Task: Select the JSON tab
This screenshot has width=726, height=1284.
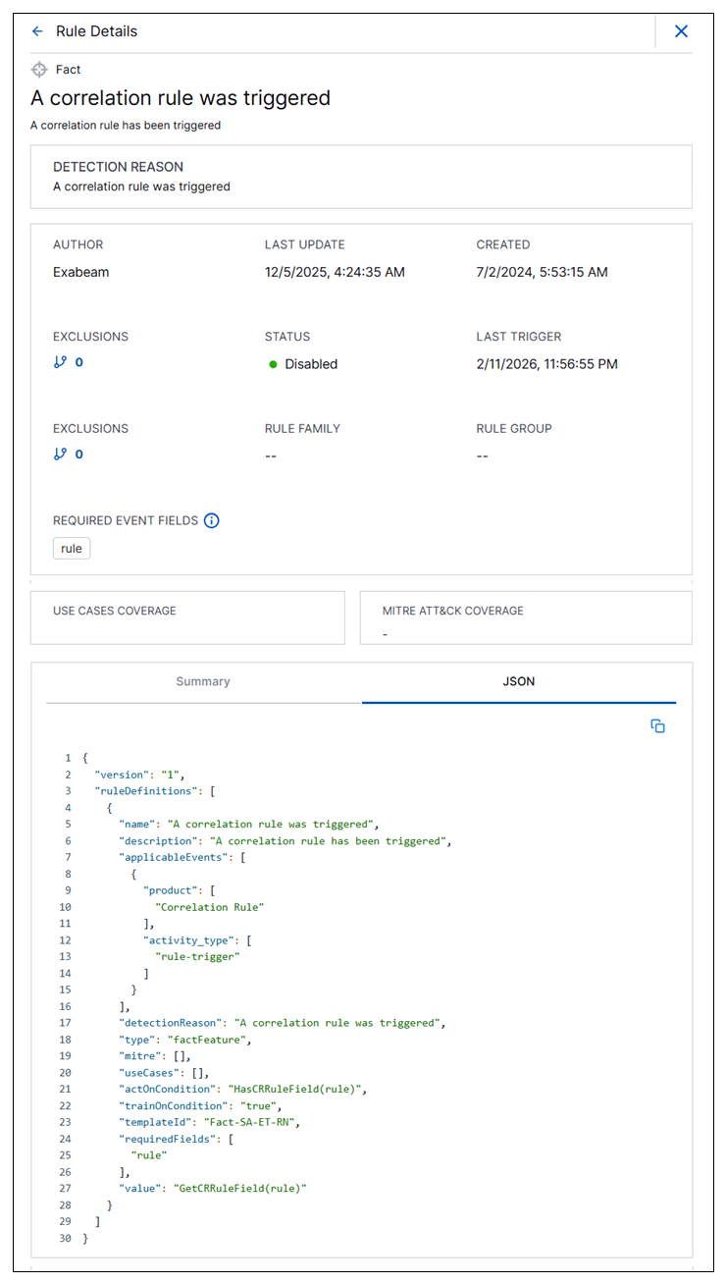Action: click(520, 681)
